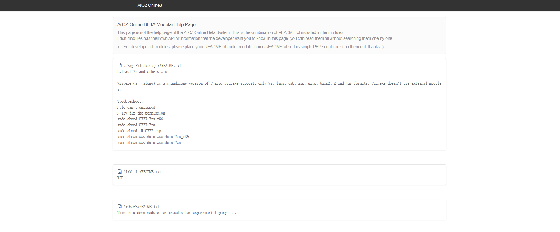
Task: Click the '> Try fix the permission' line
Action: tap(141, 113)
